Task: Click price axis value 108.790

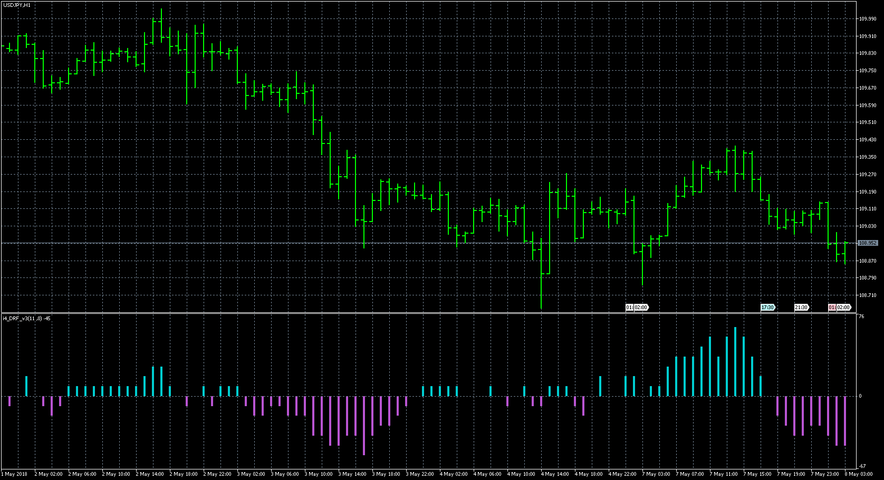Action: click(868, 278)
